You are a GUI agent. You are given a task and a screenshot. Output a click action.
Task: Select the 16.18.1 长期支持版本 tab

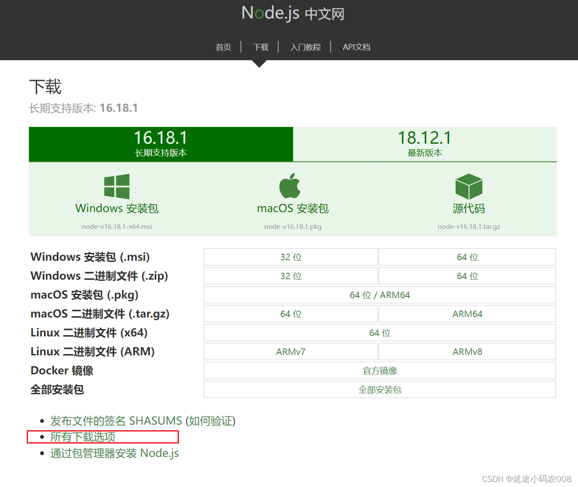tap(161, 144)
